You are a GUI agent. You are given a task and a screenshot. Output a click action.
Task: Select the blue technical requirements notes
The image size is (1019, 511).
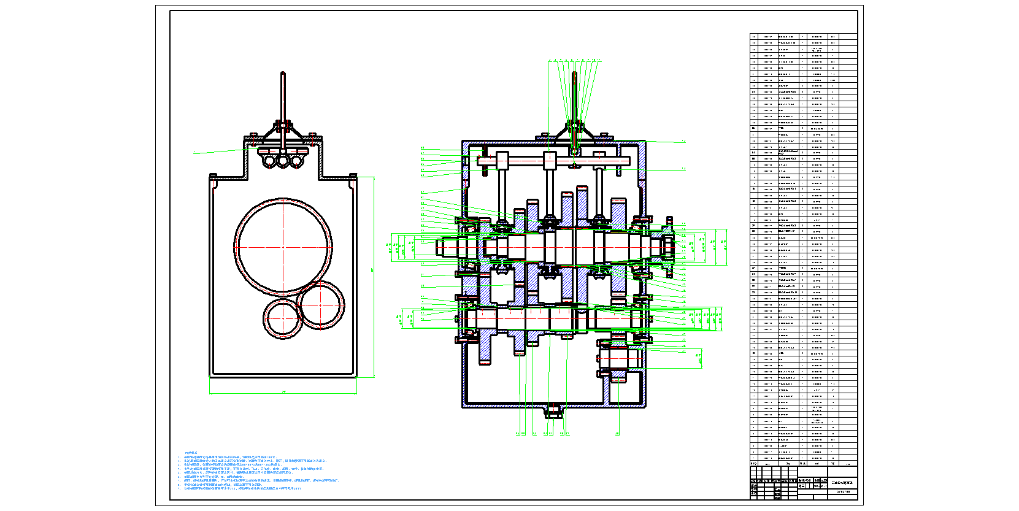pos(258,471)
